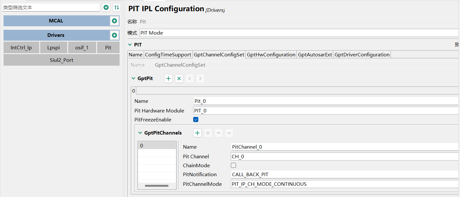Click the green plus icon beside MCAL
The image size is (460, 197).
click(114, 21)
